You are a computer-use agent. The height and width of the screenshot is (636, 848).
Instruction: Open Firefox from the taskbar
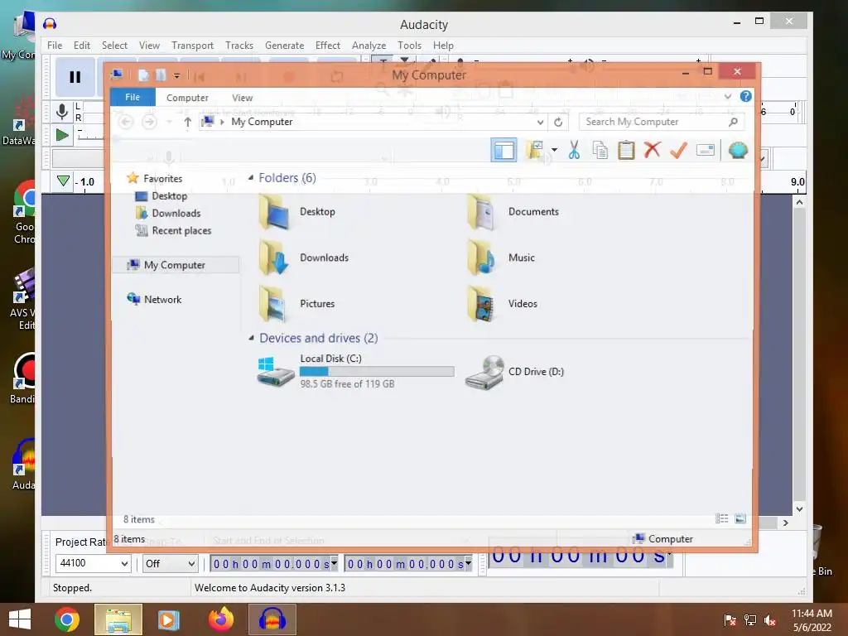click(220, 619)
